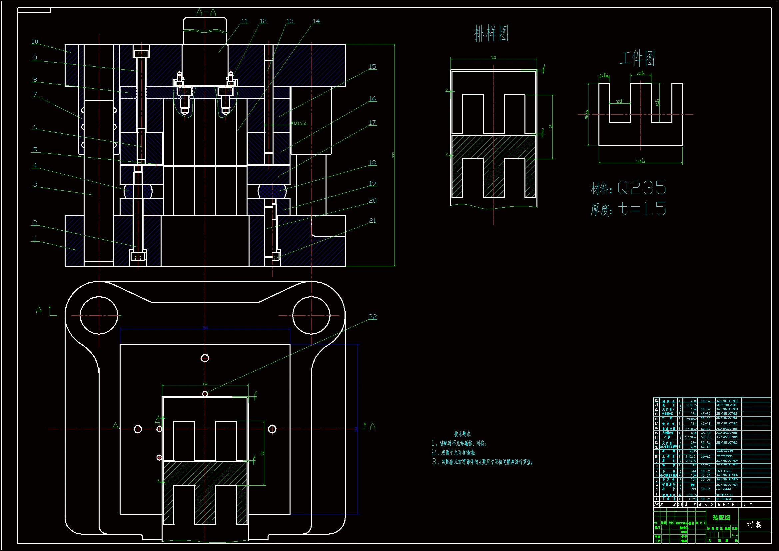Select the 技术要求 heading text
This screenshot has width=779, height=551.
[462, 434]
